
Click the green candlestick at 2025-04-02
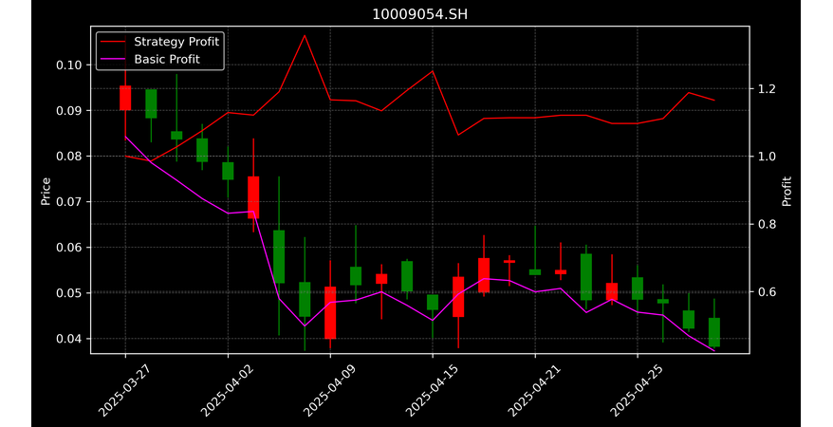pyautogui.click(x=228, y=171)
